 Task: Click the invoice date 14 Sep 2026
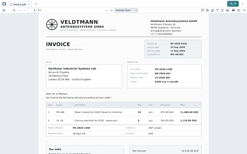(x=178, y=47)
